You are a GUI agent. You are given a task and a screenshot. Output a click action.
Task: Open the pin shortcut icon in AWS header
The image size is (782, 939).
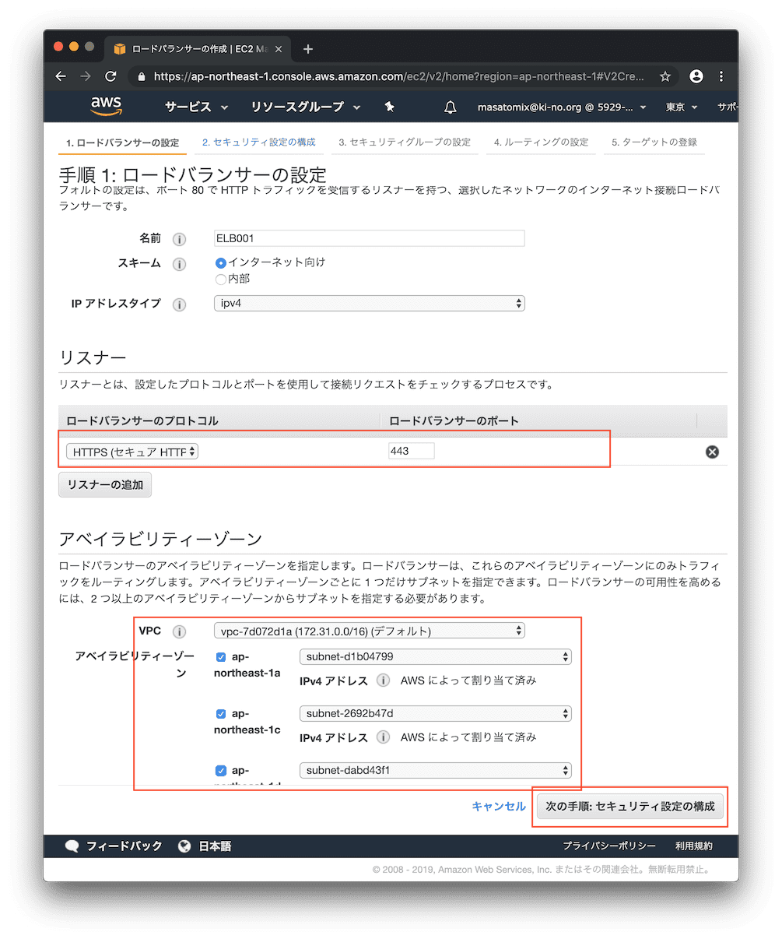pos(390,107)
